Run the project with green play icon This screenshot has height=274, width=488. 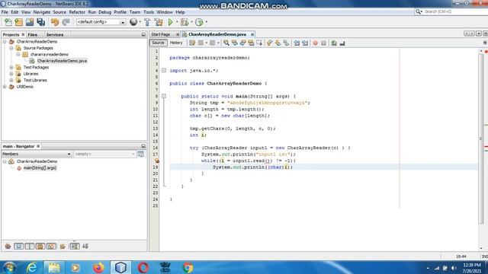pyautogui.click(x=171, y=22)
